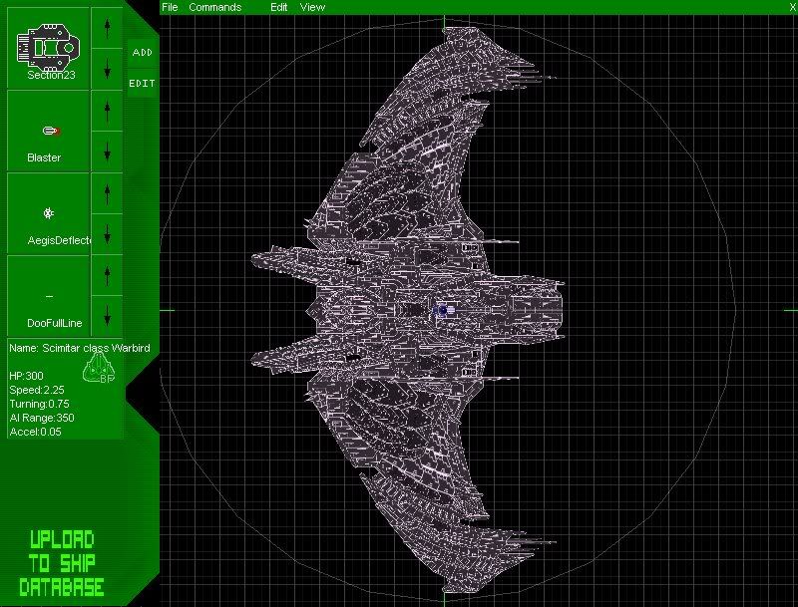Image resolution: width=798 pixels, height=607 pixels.
Task: Click the ADD button
Action: [142, 53]
